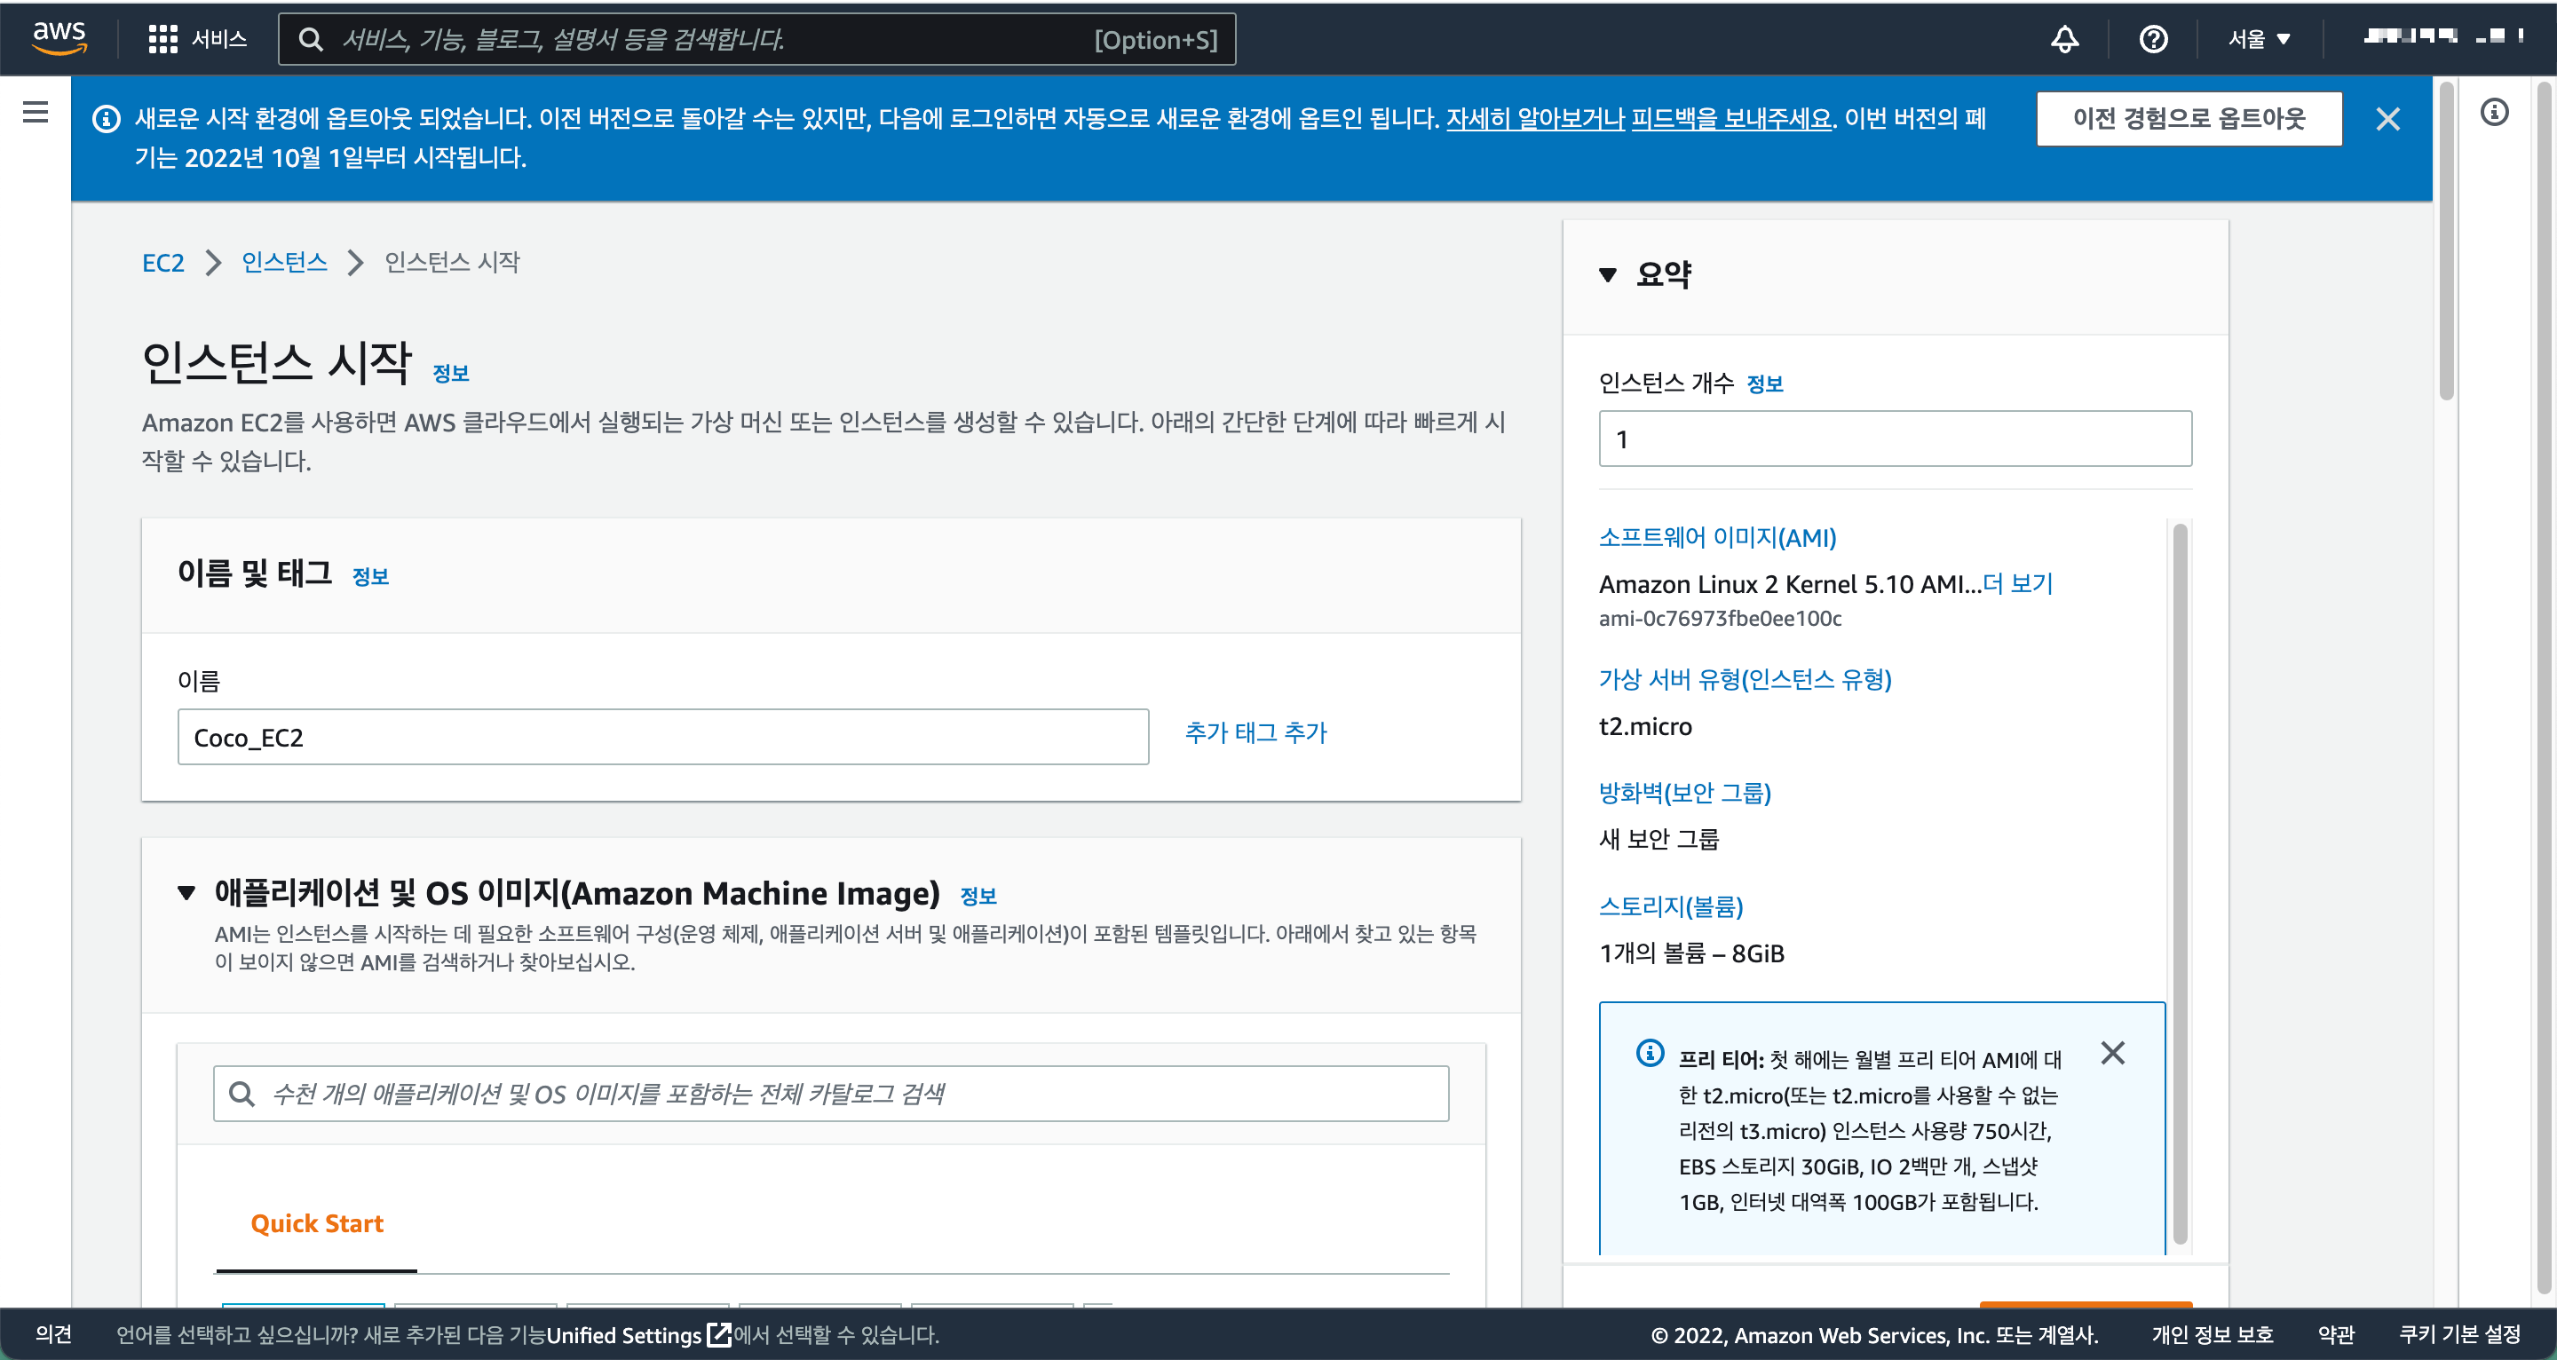Click the AWS logo home icon
This screenshot has width=2557, height=1360.
click(x=59, y=37)
